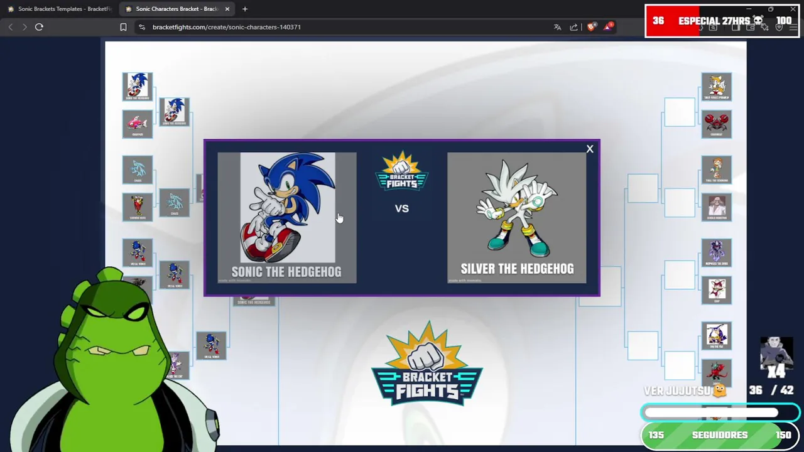The height and width of the screenshot is (452, 804).
Task: Close the matchup popup with the X
Action: pos(590,149)
